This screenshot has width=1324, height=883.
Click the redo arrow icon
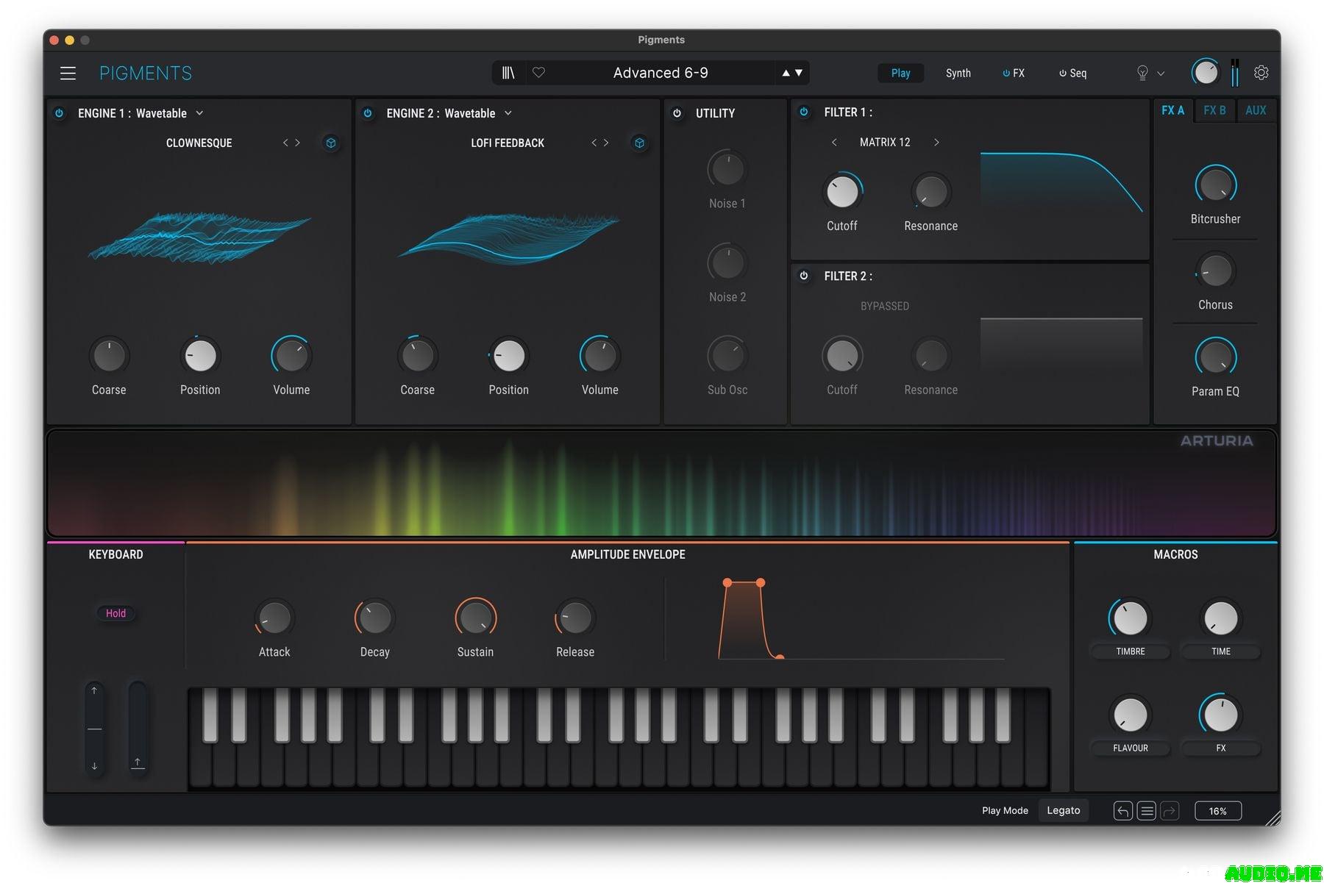(1170, 811)
